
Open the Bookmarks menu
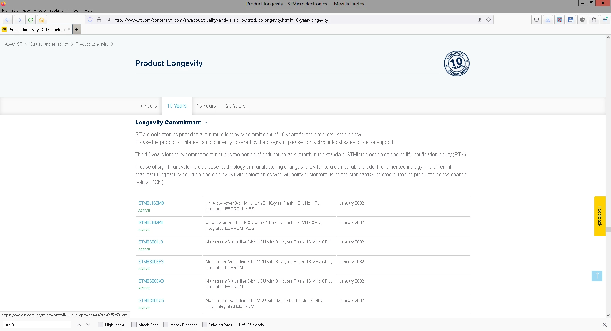pos(59,11)
